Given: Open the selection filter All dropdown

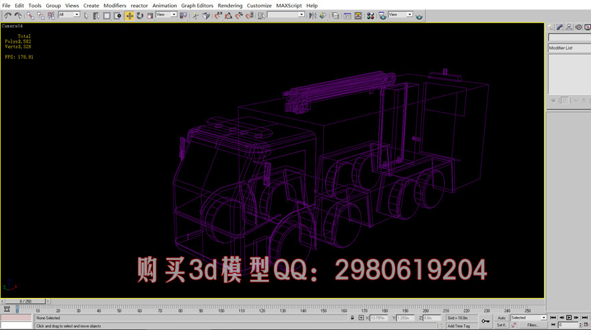Looking at the screenshot, I should point(69,14).
